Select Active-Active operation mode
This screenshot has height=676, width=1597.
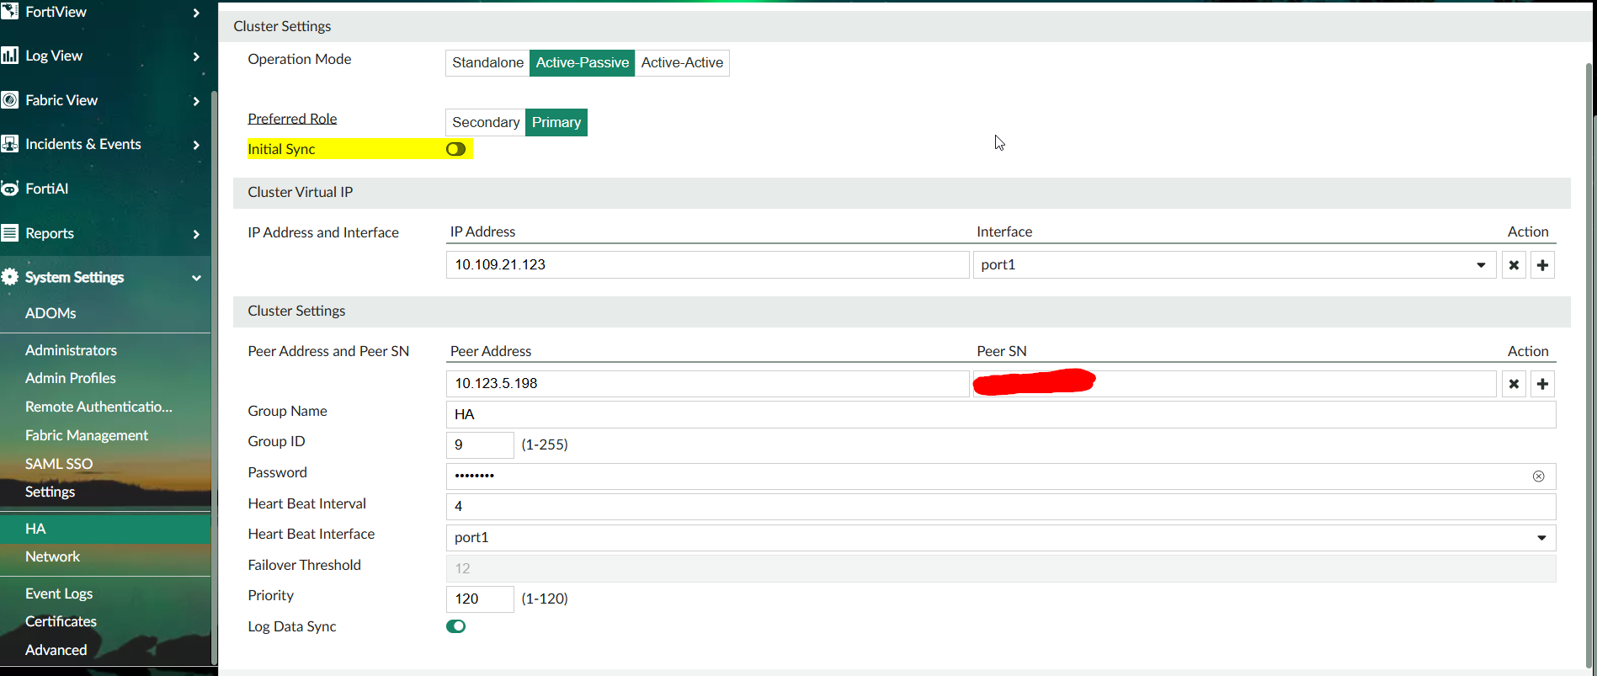682,63
